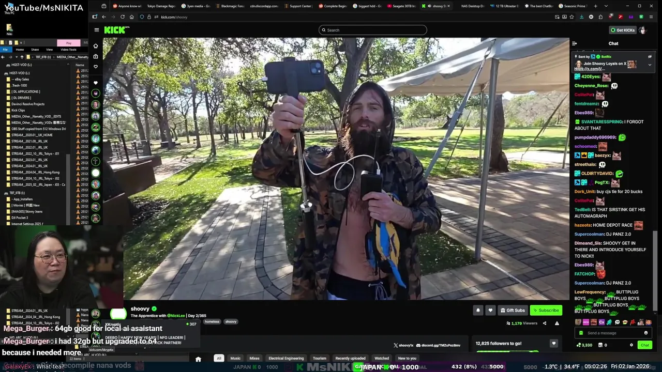The image size is (662, 372).
Task: Mute the shoovy tab audio icon
Action: 429,6
